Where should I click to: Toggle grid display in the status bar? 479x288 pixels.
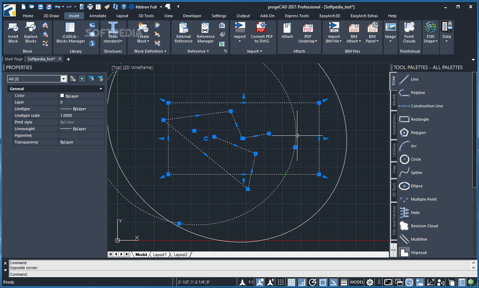tap(291, 282)
